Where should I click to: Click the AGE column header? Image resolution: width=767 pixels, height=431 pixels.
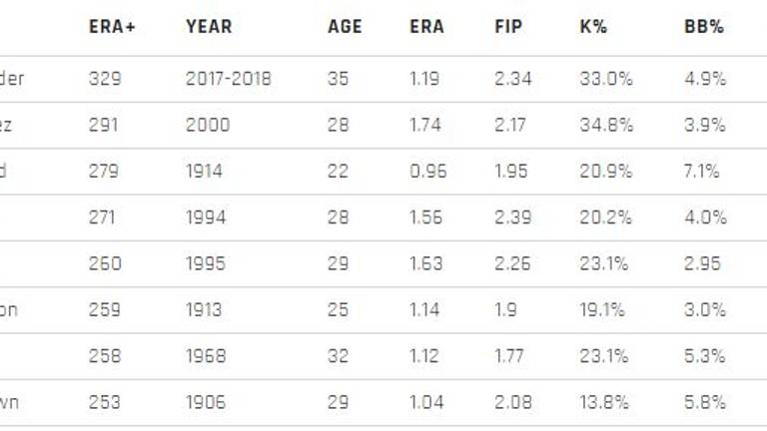(x=345, y=27)
